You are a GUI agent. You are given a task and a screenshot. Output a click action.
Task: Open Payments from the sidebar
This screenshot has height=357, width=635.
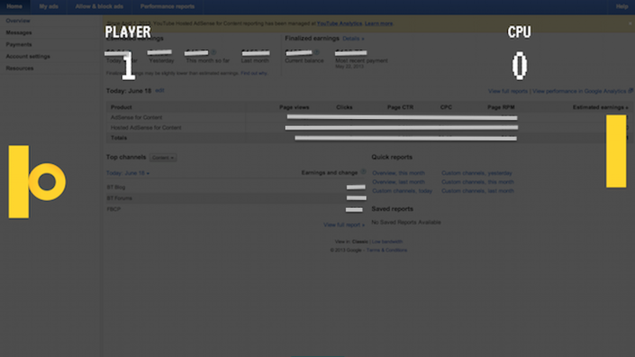click(19, 44)
